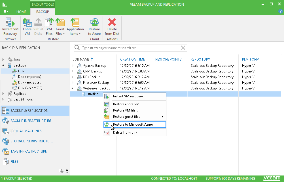Expand the DBs Backup job row
The width and height of the screenshot is (284, 182).
coord(73,77)
